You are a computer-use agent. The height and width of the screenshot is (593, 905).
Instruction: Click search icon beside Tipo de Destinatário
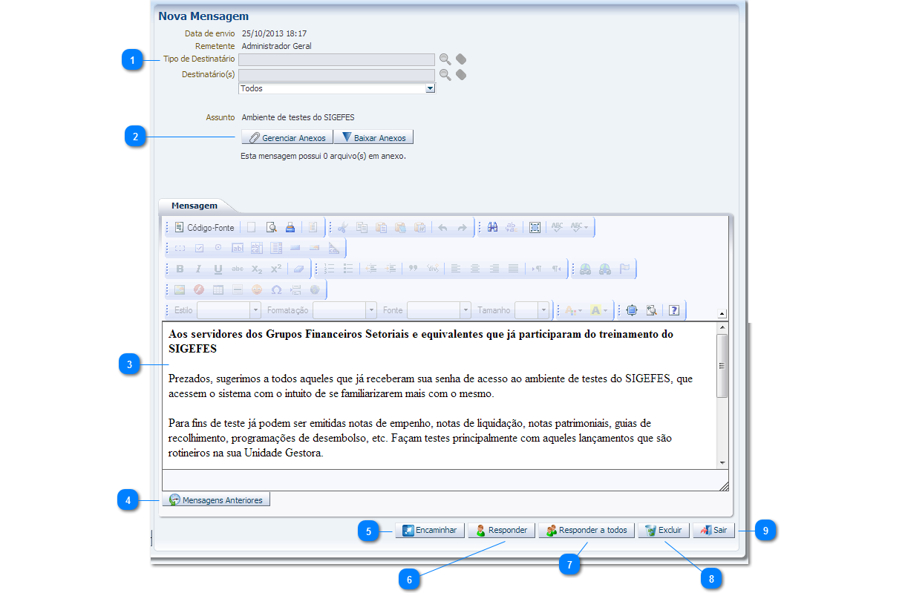point(445,59)
